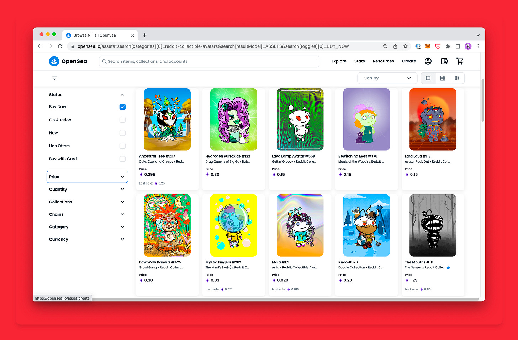518x340 pixels.
Task: Enable the On Auction filter
Action: (122, 120)
